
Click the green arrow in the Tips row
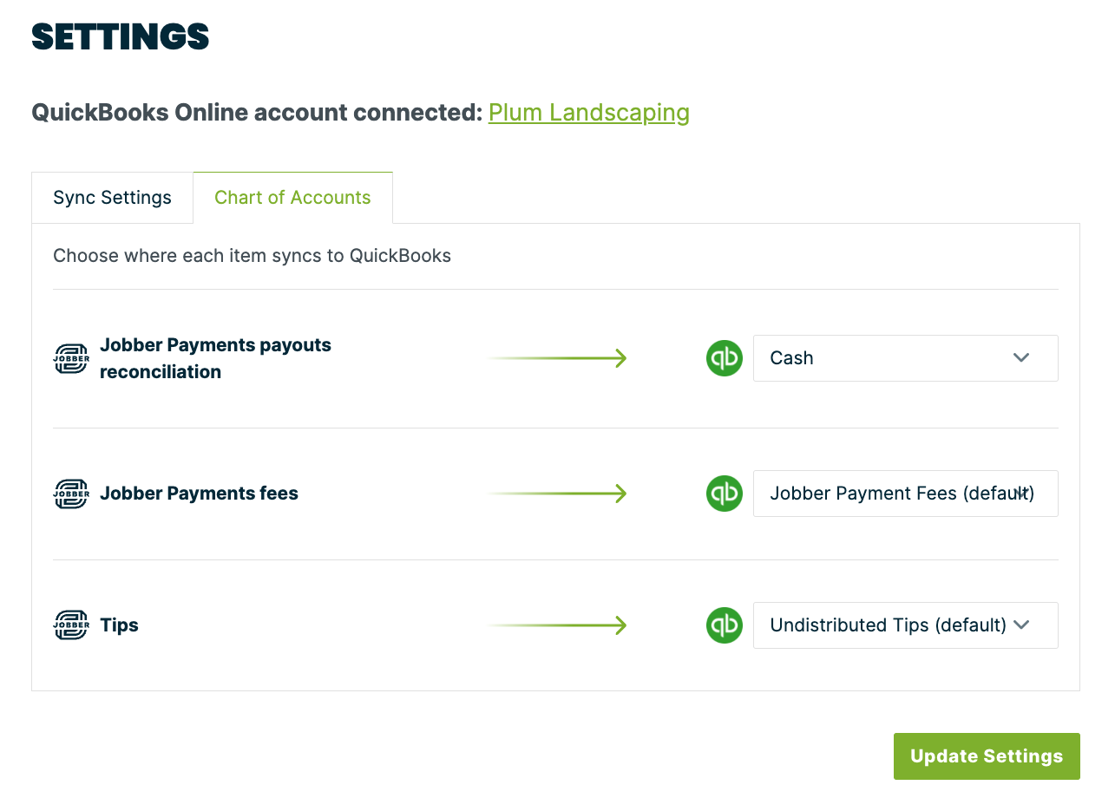557,625
